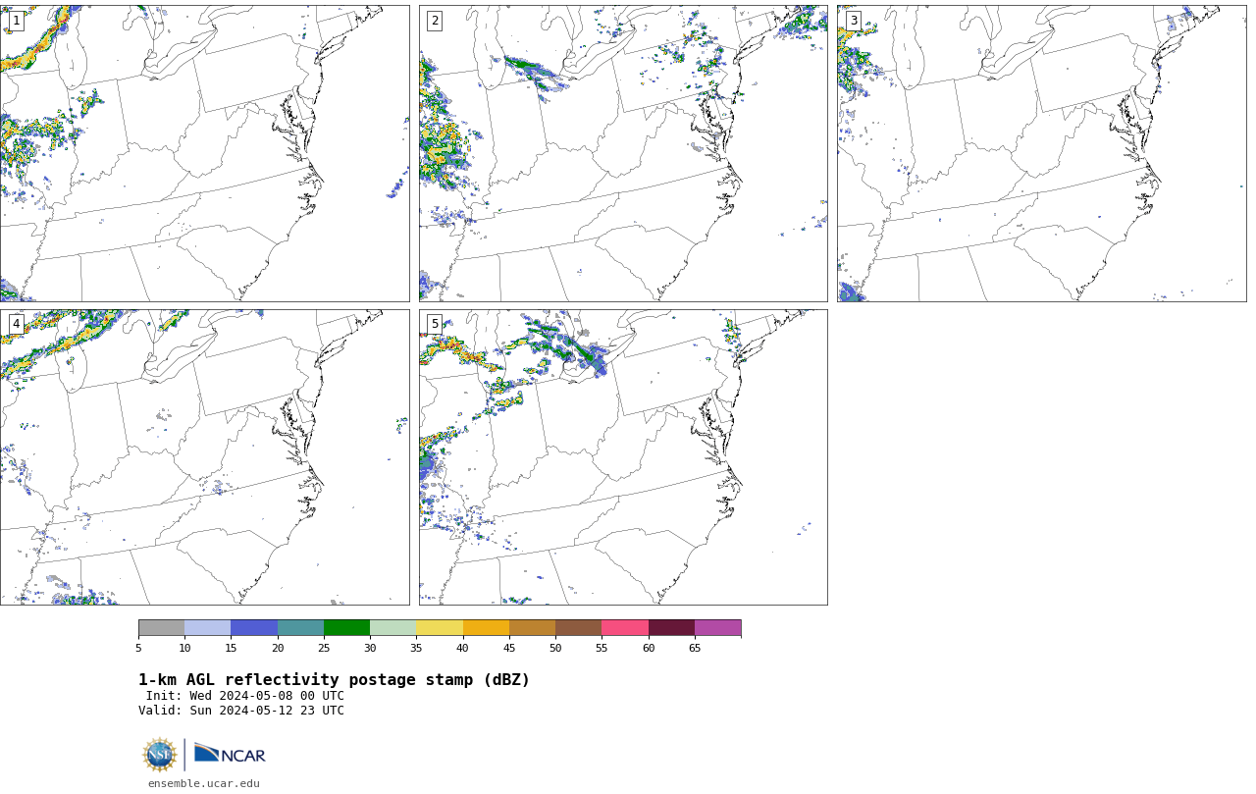Click the colorbar tick label 50
Viewport: 1256px width, 794px height.
pos(555,648)
